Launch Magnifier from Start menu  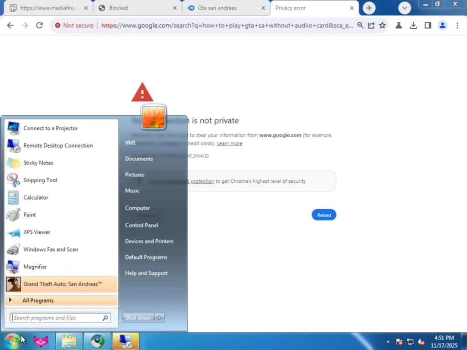point(62,267)
